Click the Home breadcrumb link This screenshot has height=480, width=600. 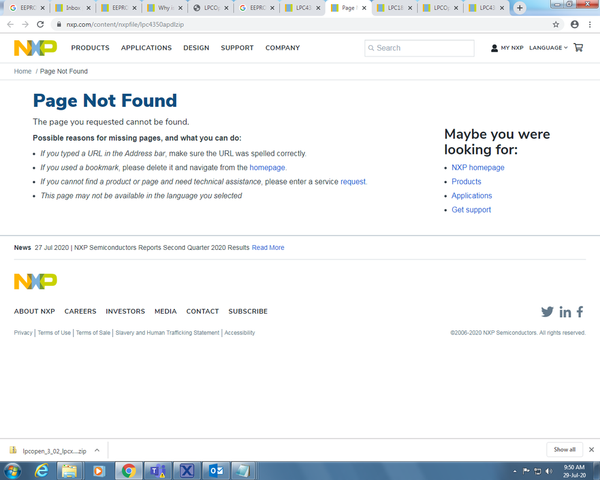pyautogui.click(x=23, y=71)
